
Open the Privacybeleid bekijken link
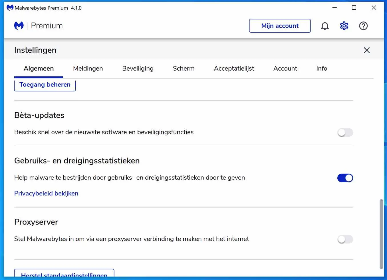pos(46,193)
